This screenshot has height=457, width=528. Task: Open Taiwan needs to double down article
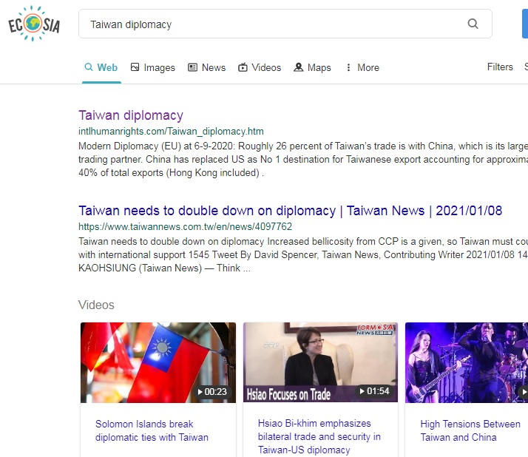click(x=290, y=211)
